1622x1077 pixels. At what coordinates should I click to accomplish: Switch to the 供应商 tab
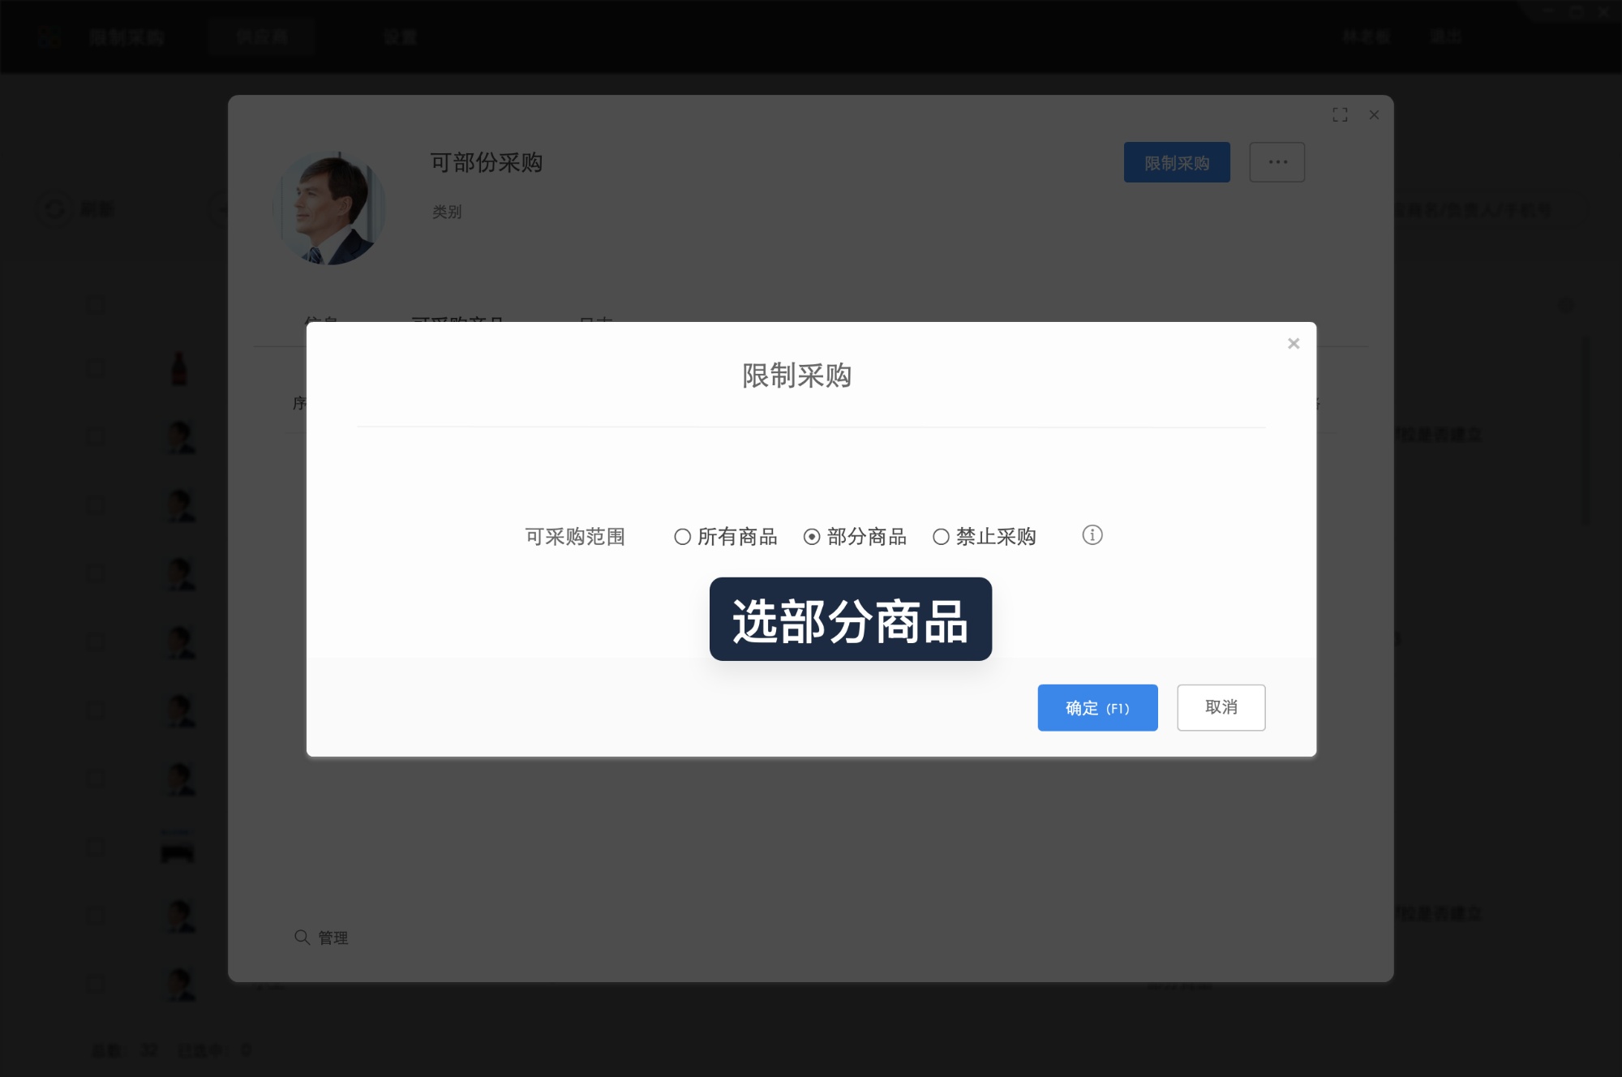262,36
